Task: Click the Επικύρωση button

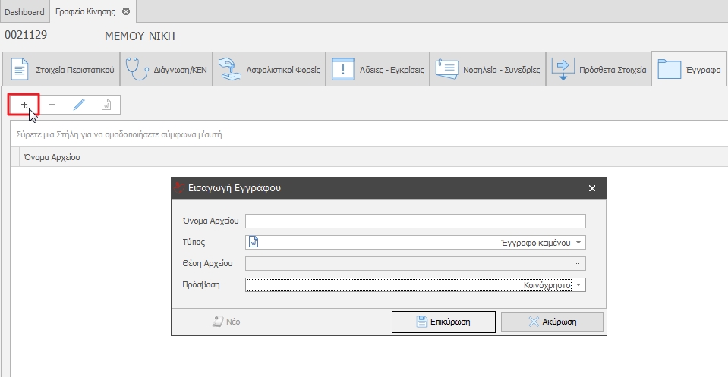Action: (443, 322)
